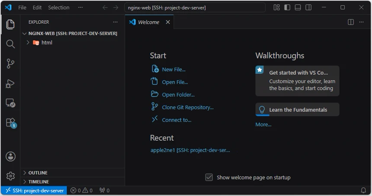Click the EXPLORER panel title
This screenshot has height=196, width=372.
38,22
